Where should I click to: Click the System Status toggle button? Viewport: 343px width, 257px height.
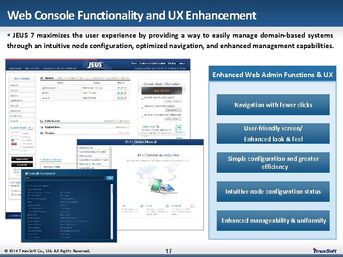coord(30,128)
